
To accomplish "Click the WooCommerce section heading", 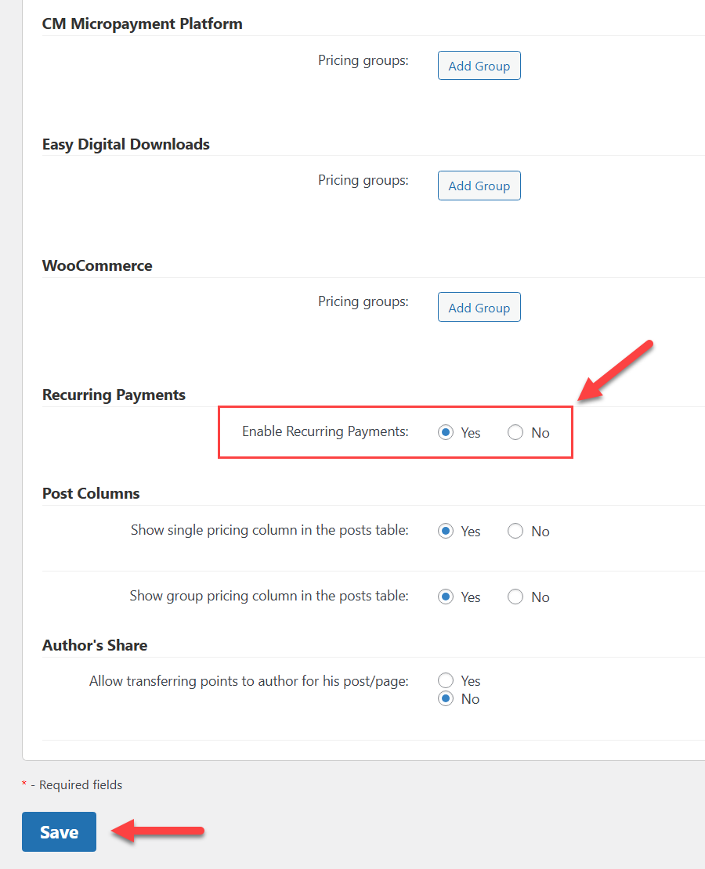I will (97, 265).
